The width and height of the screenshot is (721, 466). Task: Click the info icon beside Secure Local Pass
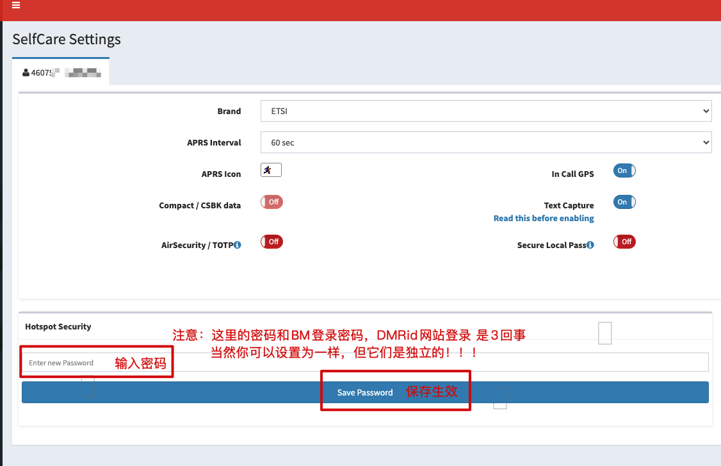pos(590,244)
